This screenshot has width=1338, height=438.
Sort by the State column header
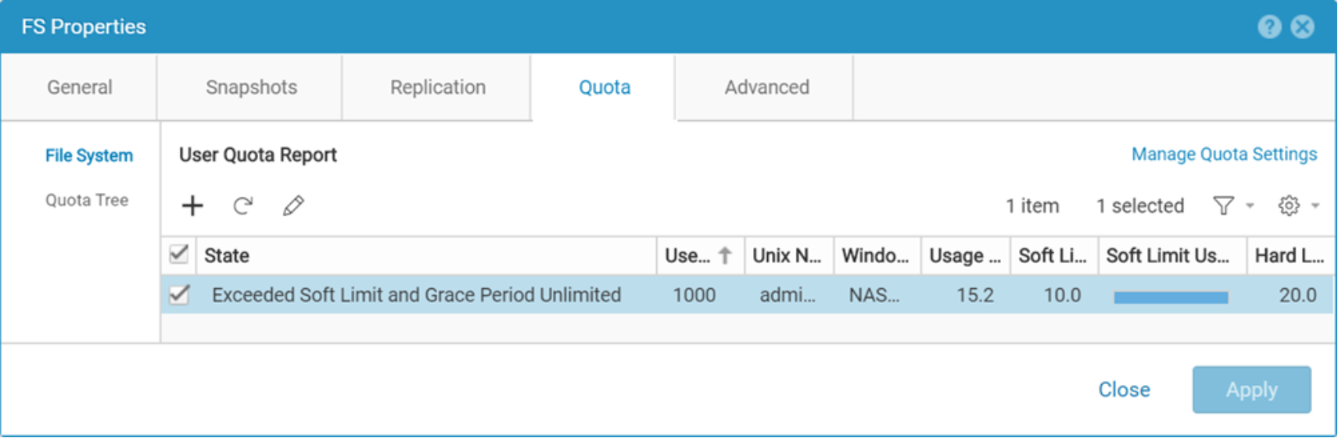coord(426,255)
